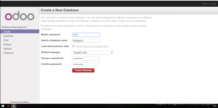Open the Password menu entry

click(8, 53)
